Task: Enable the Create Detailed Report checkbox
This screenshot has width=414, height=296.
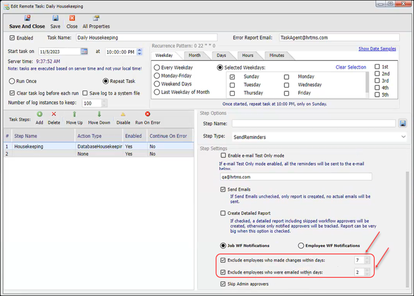Action: (223, 213)
